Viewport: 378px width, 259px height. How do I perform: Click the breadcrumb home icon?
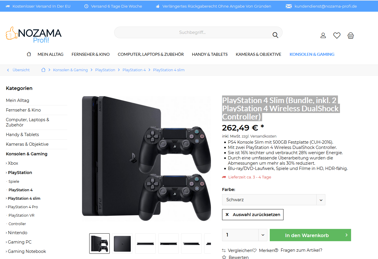pyautogui.click(x=43, y=70)
